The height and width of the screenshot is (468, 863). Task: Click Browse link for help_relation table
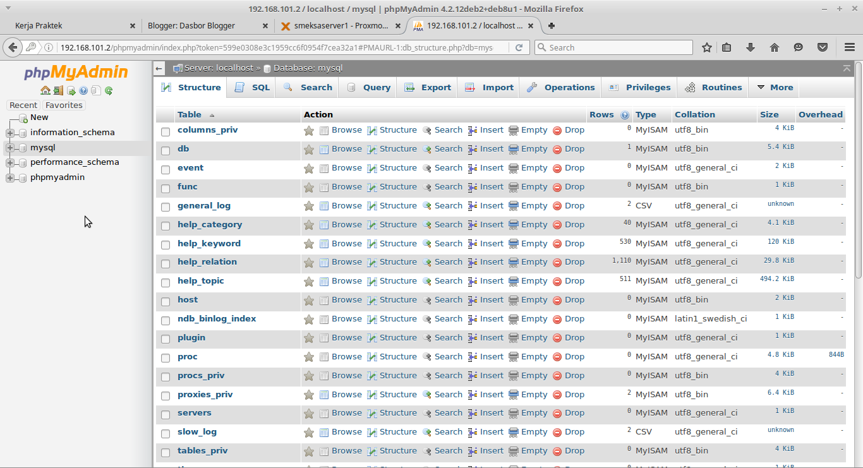tap(347, 262)
